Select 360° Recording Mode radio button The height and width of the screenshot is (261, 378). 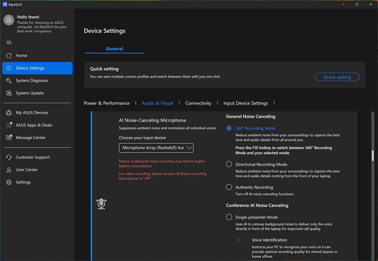[229, 128]
